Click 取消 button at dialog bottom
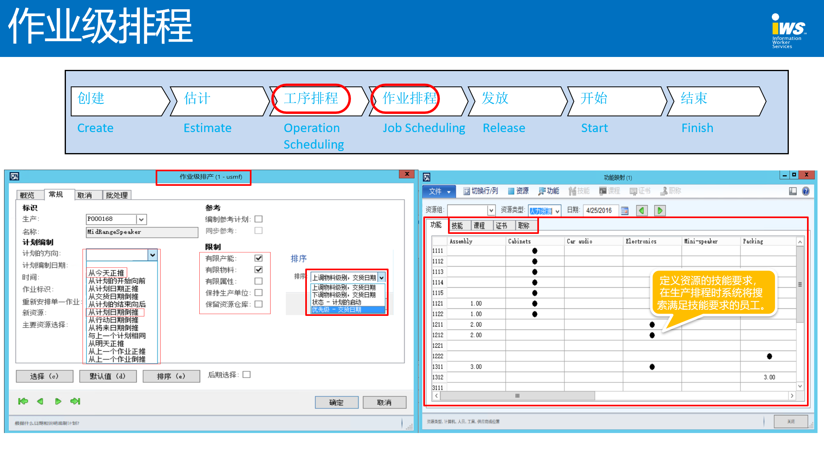824x452 pixels. point(385,402)
